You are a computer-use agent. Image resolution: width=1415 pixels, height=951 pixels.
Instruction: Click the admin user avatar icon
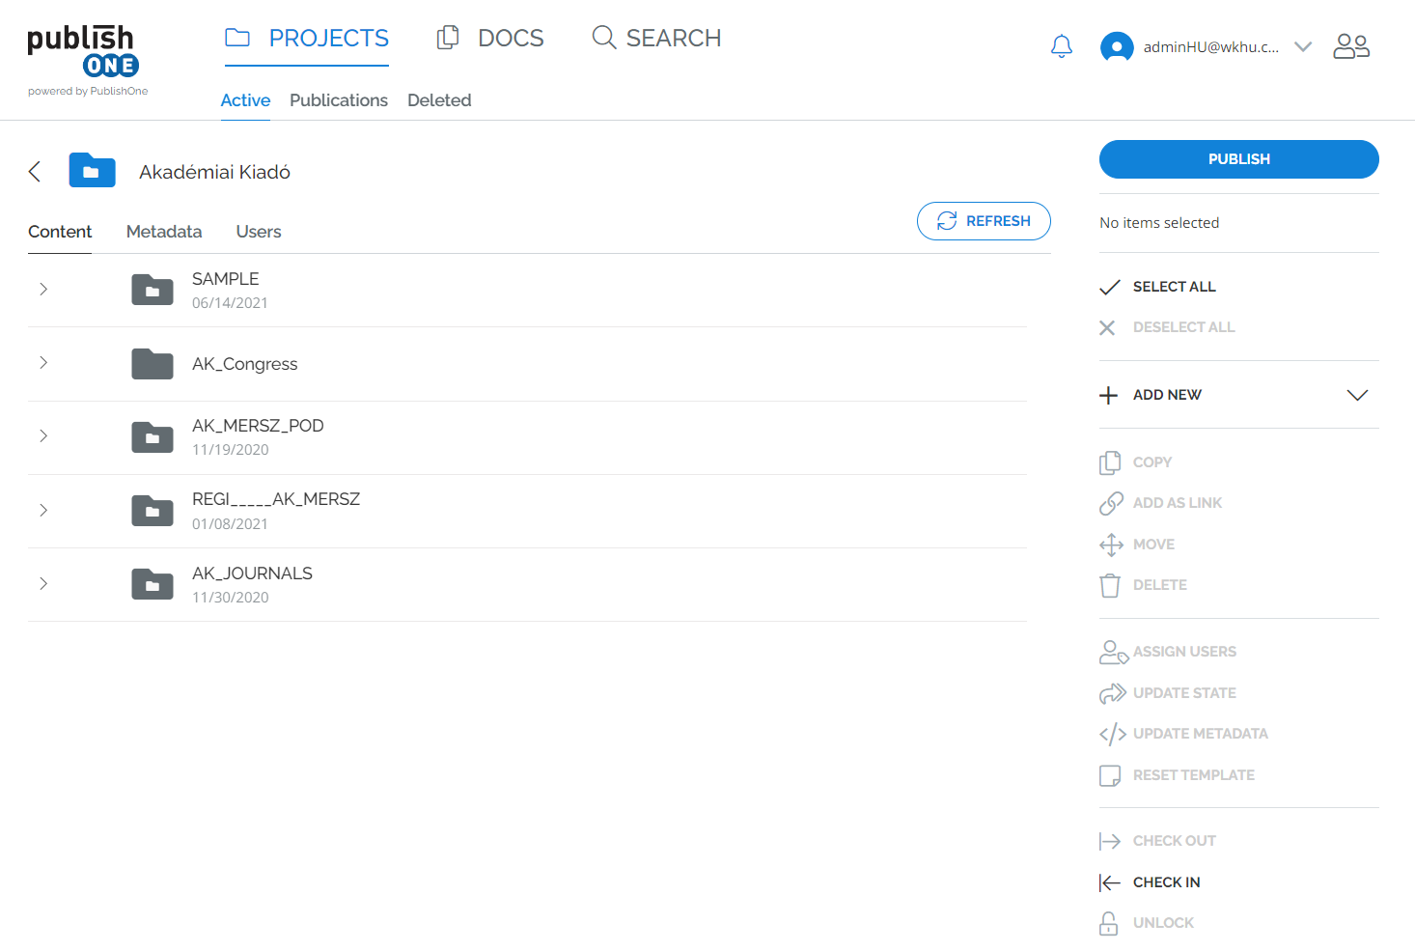pyautogui.click(x=1117, y=46)
